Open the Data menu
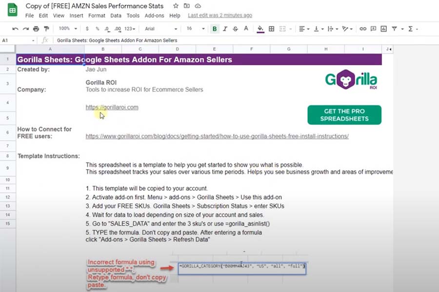This screenshot has width=439, height=292. (x=116, y=16)
